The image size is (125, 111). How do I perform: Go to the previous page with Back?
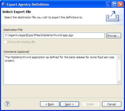point(50,104)
